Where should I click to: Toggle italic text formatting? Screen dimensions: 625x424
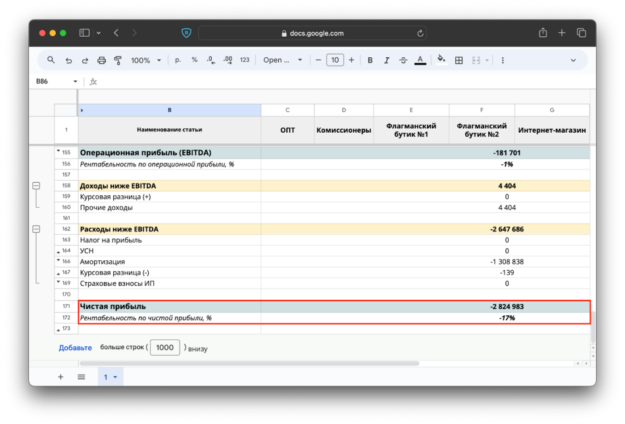pos(386,60)
